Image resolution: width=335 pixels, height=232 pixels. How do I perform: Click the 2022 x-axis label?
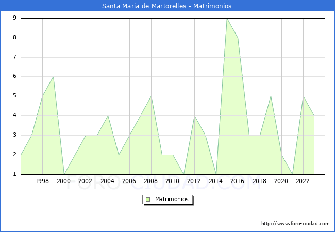[303, 181]
